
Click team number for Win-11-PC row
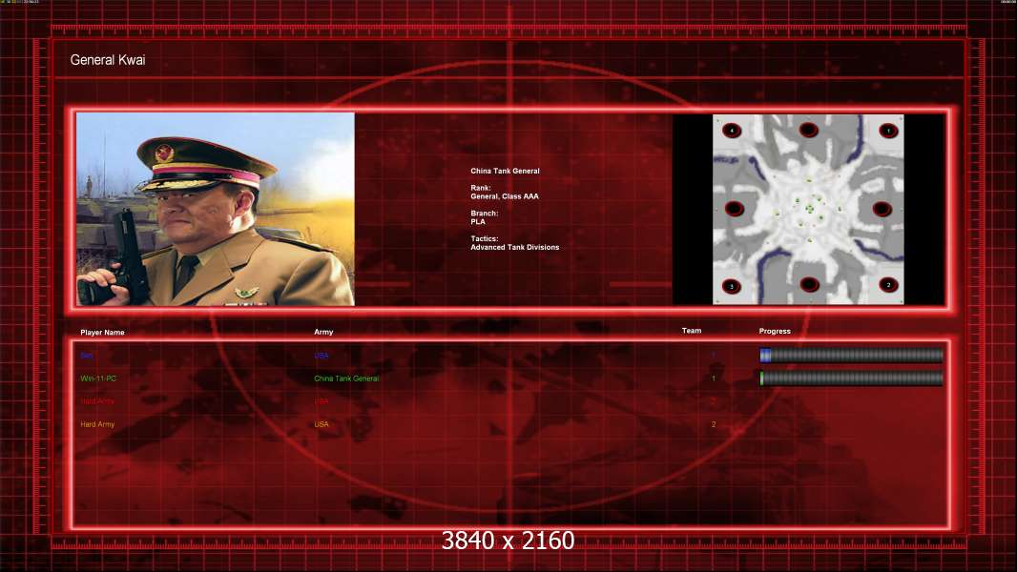point(714,378)
